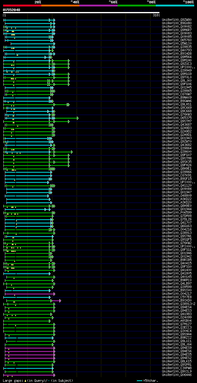Click the last hit UniRef100_O06446
The image size is (197, 383).
pos(177,375)
